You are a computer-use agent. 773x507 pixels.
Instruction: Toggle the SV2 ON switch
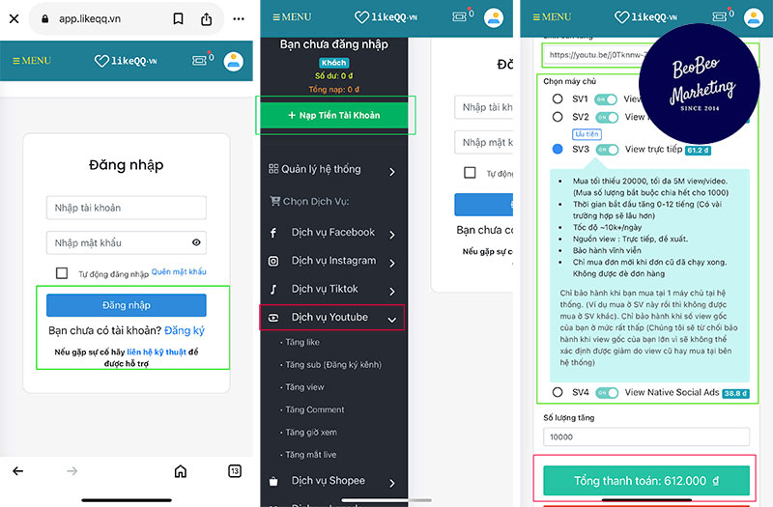pos(607,117)
